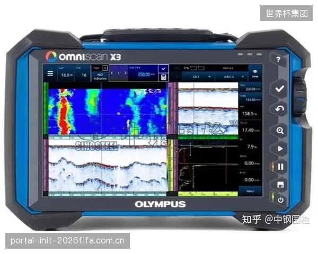Edit the 16.0 dB gain field
This screenshot has width=318, height=254.
click(66, 73)
